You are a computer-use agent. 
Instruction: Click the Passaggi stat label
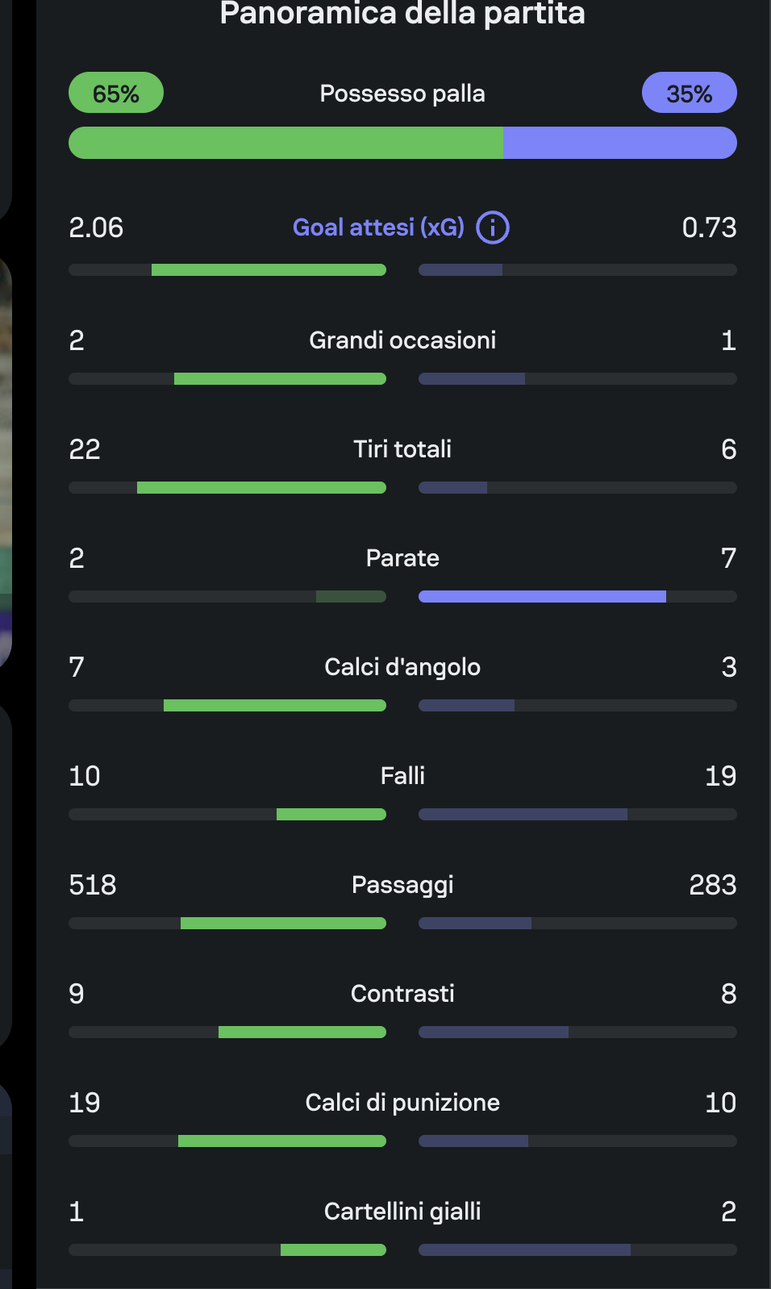click(x=402, y=885)
